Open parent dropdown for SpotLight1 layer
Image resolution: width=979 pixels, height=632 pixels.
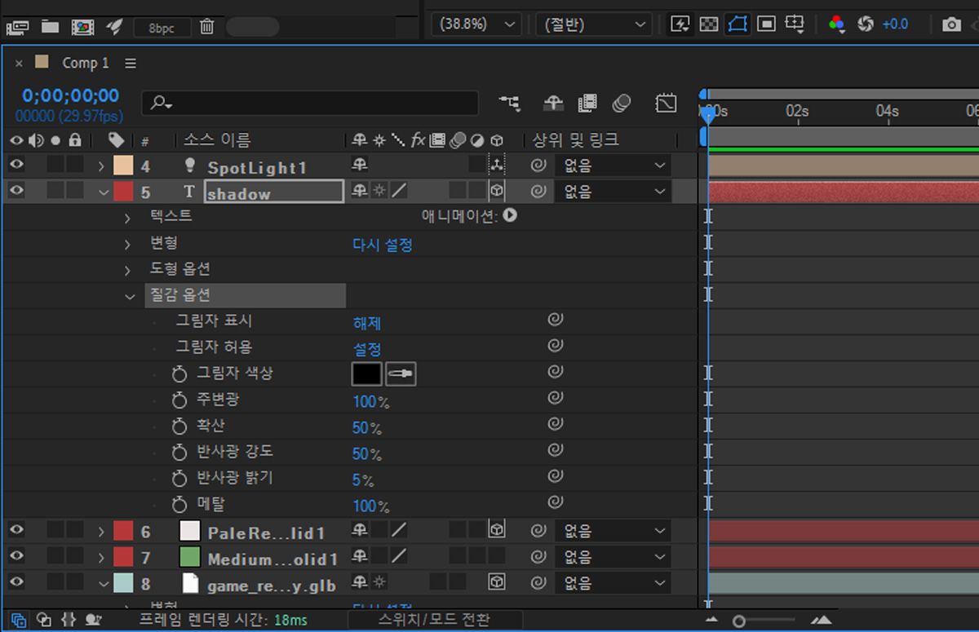click(612, 166)
